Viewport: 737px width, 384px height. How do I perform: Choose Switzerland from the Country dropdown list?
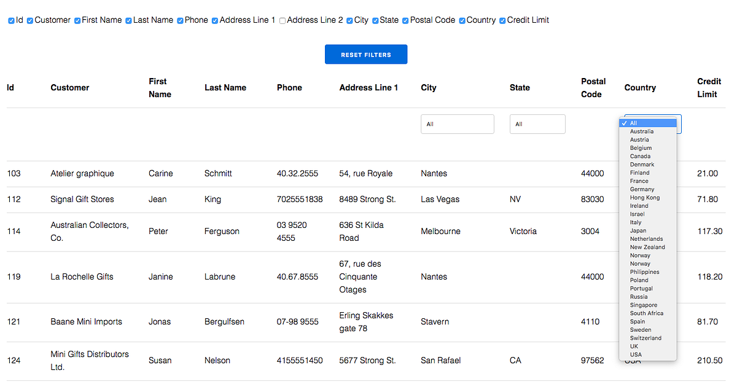[x=645, y=338]
